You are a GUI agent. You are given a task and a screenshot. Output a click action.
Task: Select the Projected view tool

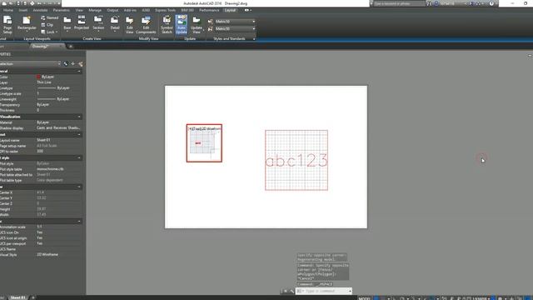(x=82, y=23)
